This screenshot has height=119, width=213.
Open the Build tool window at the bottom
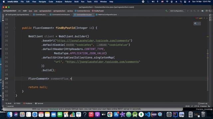(8, 103)
